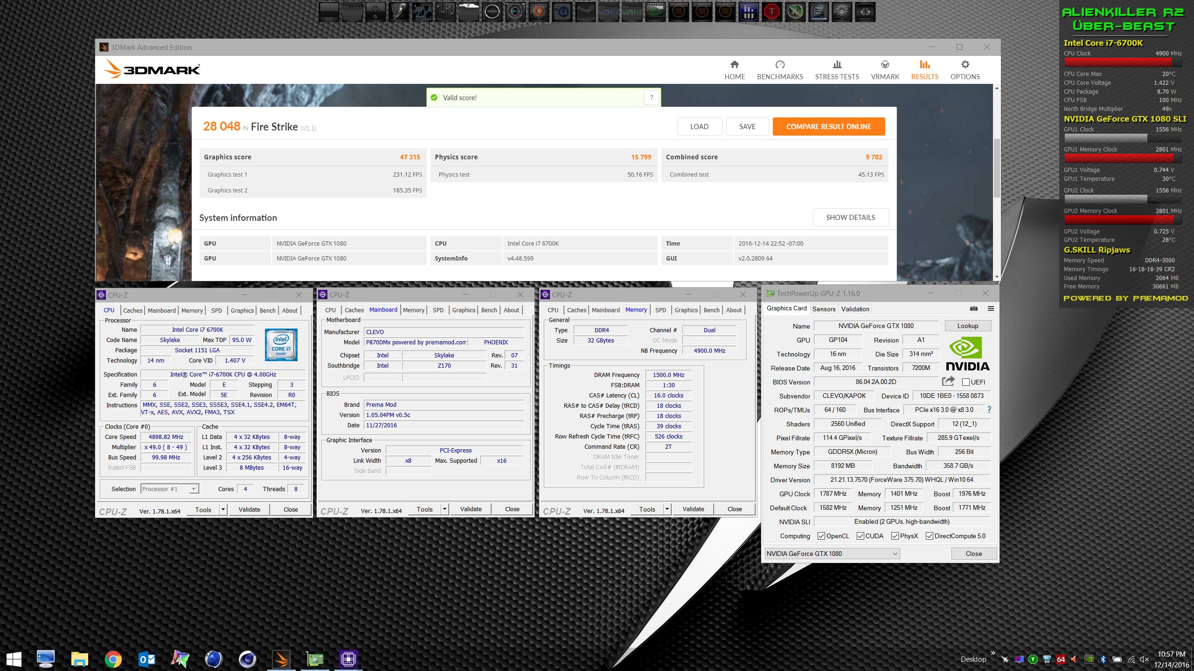Click the 3DMark scrollbar down arrow

[x=997, y=277]
